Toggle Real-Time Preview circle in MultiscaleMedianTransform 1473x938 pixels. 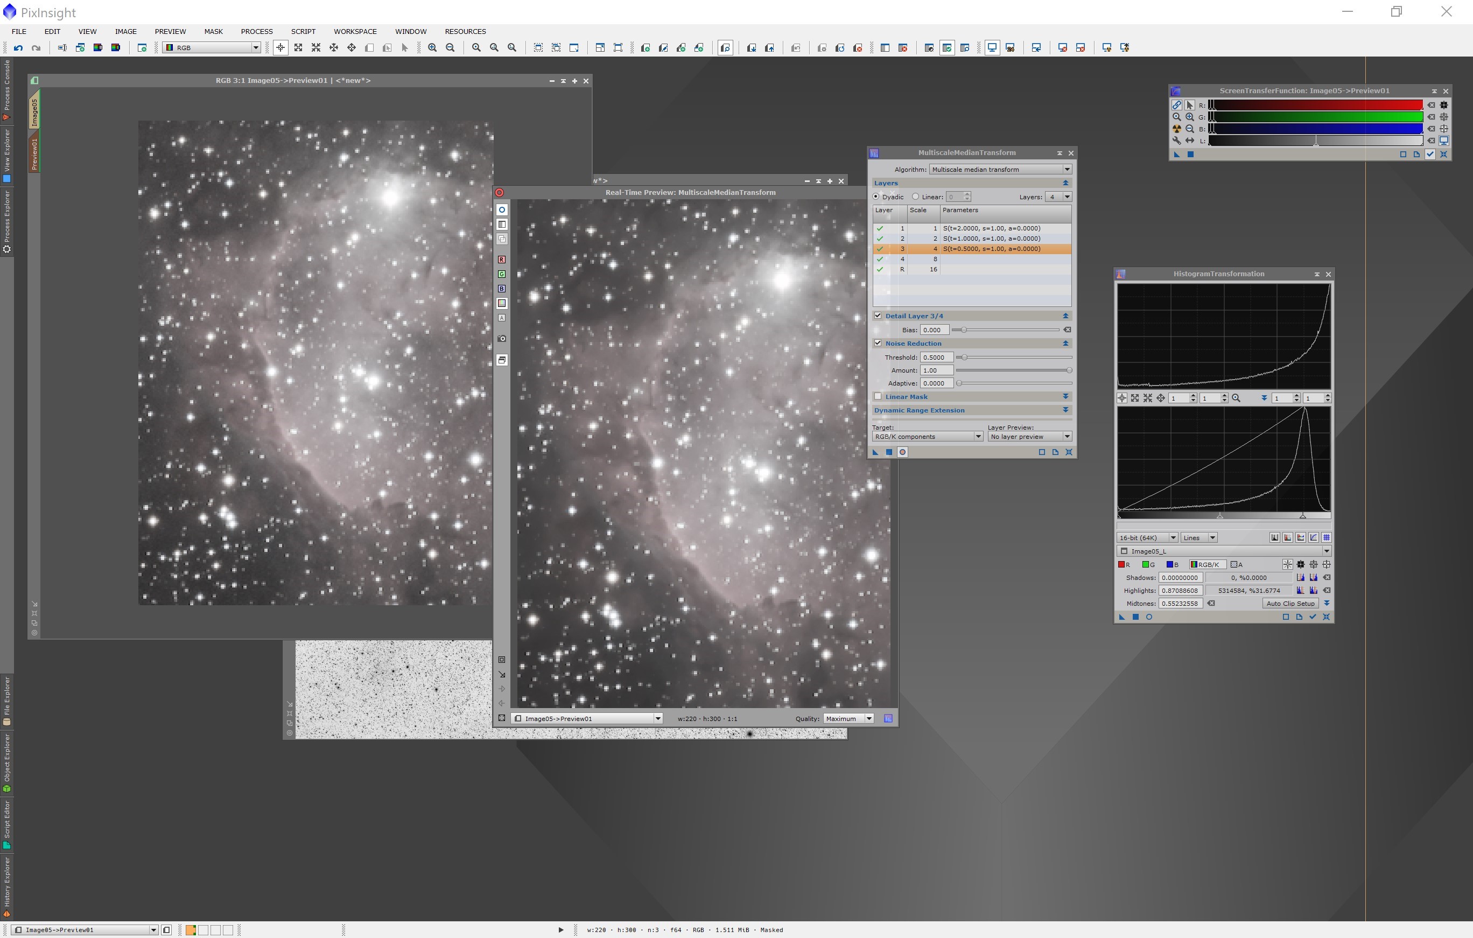tap(902, 452)
